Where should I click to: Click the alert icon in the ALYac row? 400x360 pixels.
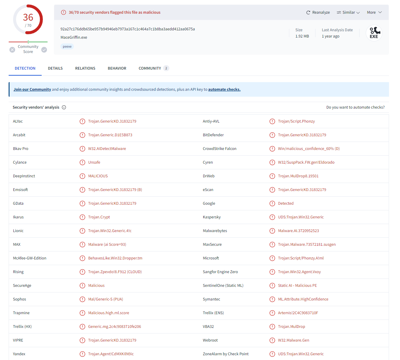82,121
